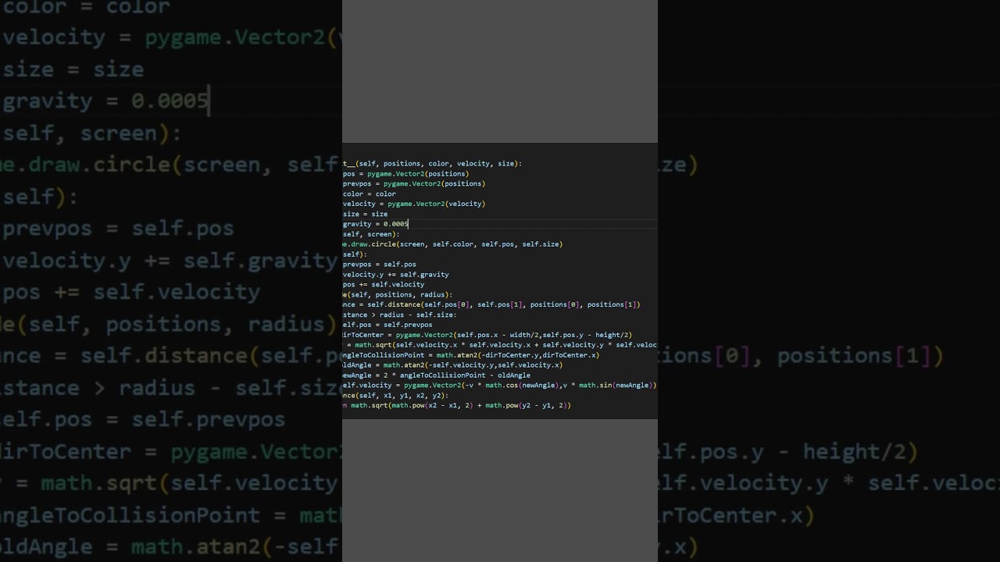The image size is (1000, 562).
Task: Click 'newAngle = 2 * angleToCollisionPoint - oldAngle' line
Action: tap(437, 375)
